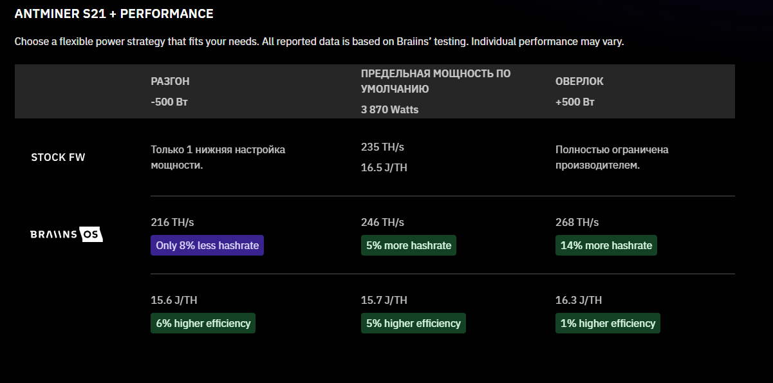This screenshot has height=383, width=773.
Task: Click the 15.7 J/TH value
Action: (x=384, y=300)
